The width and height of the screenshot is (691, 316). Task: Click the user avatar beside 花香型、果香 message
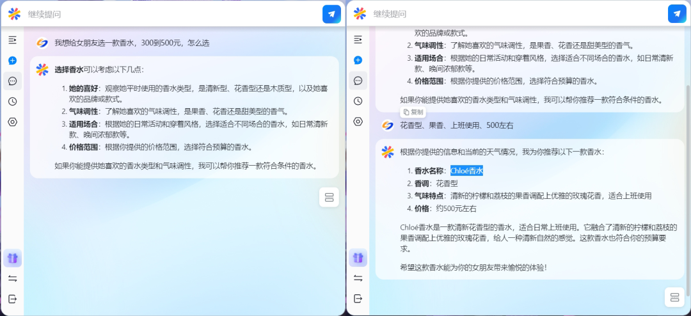(387, 125)
